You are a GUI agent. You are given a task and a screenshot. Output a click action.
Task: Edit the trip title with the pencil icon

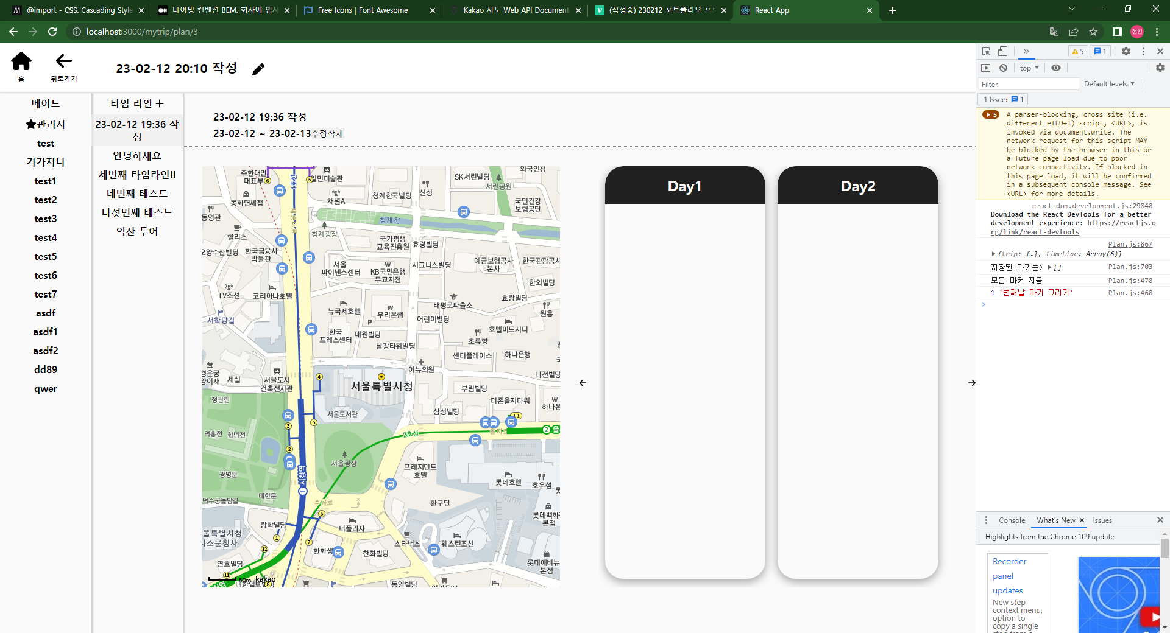(258, 69)
